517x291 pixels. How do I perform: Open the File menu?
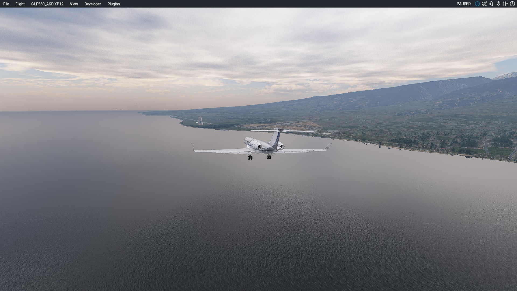click(x=6, y=4)
